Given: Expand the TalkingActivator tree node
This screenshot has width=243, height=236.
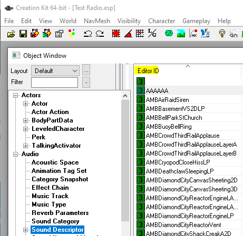Looking at the screenshot, I should (x=25, y=146).
